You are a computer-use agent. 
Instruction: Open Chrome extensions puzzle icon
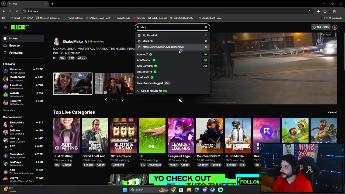(325, 11)
